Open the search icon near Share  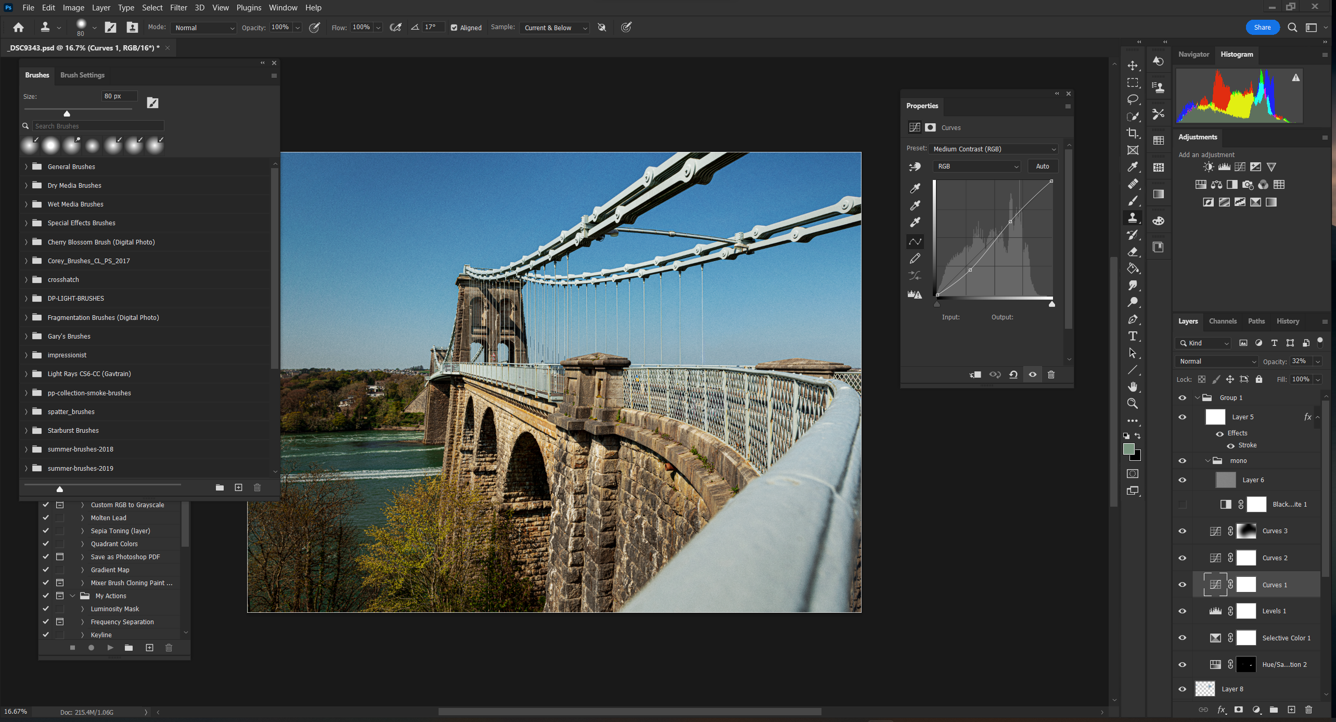pyautogui.click(x=1292, y=28)
